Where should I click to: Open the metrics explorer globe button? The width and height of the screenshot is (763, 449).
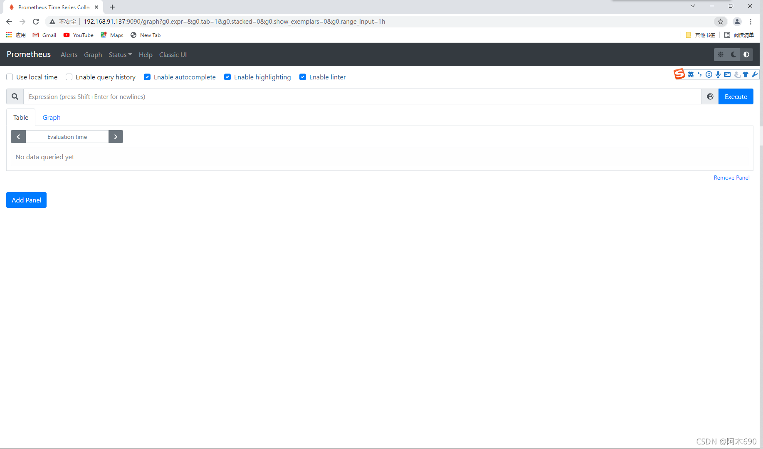pyautogui.click(x=710, y=96)
